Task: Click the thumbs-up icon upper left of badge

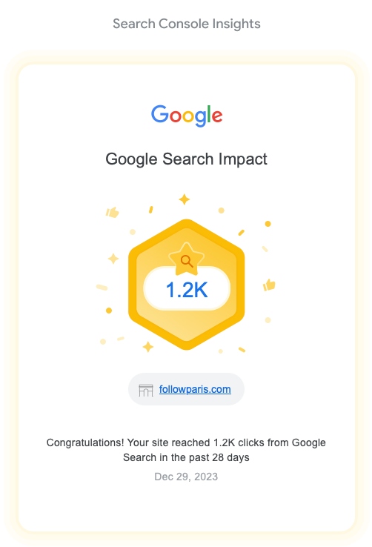Action: [112, 212]
